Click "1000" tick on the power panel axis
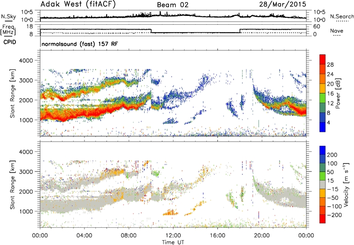The height and width of the screenshot is (245, 354). (26, 120)
